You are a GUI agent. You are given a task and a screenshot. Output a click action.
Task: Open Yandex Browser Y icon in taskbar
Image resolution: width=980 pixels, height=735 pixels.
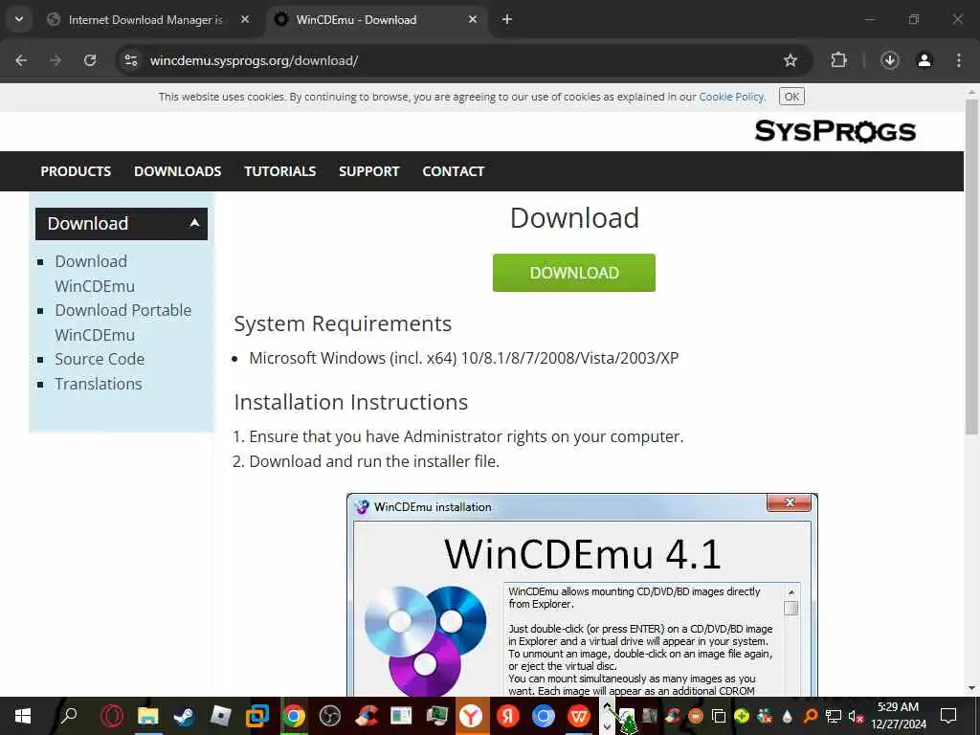(471, 716)
